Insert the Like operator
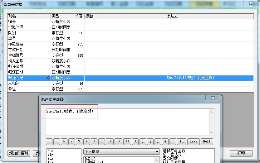The width and height of the screenshot is (260, 163). (193, 141)
